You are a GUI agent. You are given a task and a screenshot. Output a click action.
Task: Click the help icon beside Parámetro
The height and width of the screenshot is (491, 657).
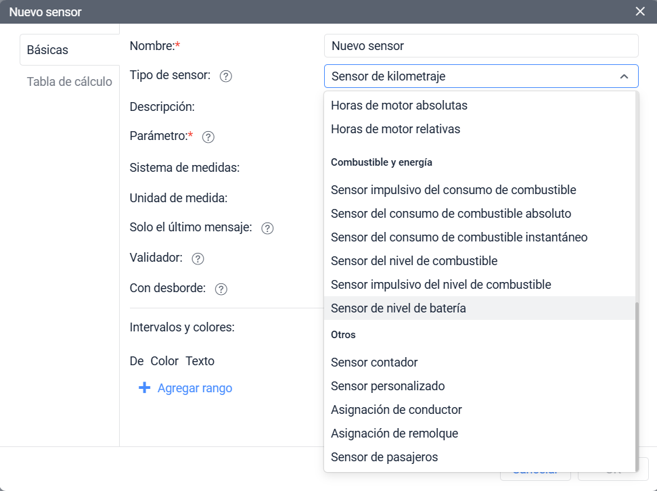[208, 137]
